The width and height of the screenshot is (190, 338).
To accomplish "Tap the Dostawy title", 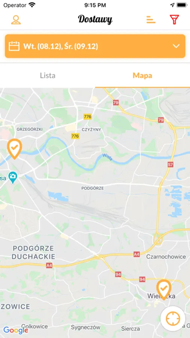I will pyautogui.click(x=95, y=20).
